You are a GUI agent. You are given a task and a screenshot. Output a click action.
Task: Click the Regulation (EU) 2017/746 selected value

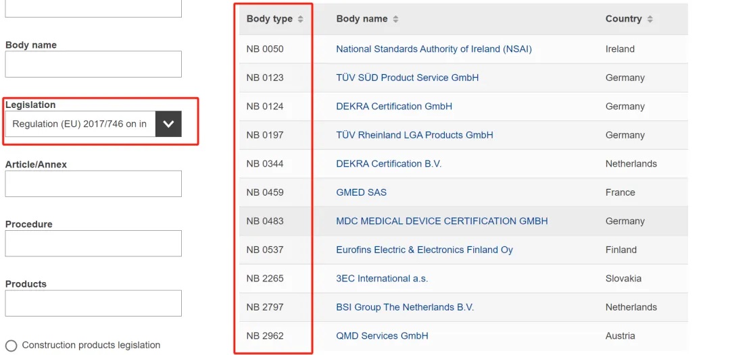pyautogui.click(x=80, y=124)
